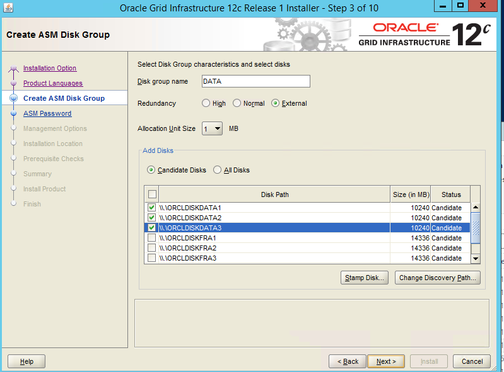Select the \\.\ORCLDISKFRA2 path cell
This screenshot has width=504, height=372.
pos(274,247)
